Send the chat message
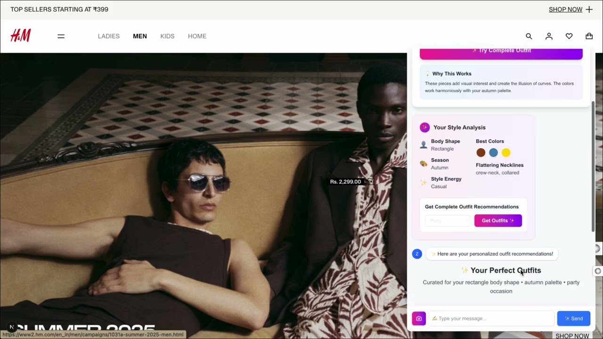The height and width of the screenshot is (339, 603). pyautogui.click(x=574, y=318)
